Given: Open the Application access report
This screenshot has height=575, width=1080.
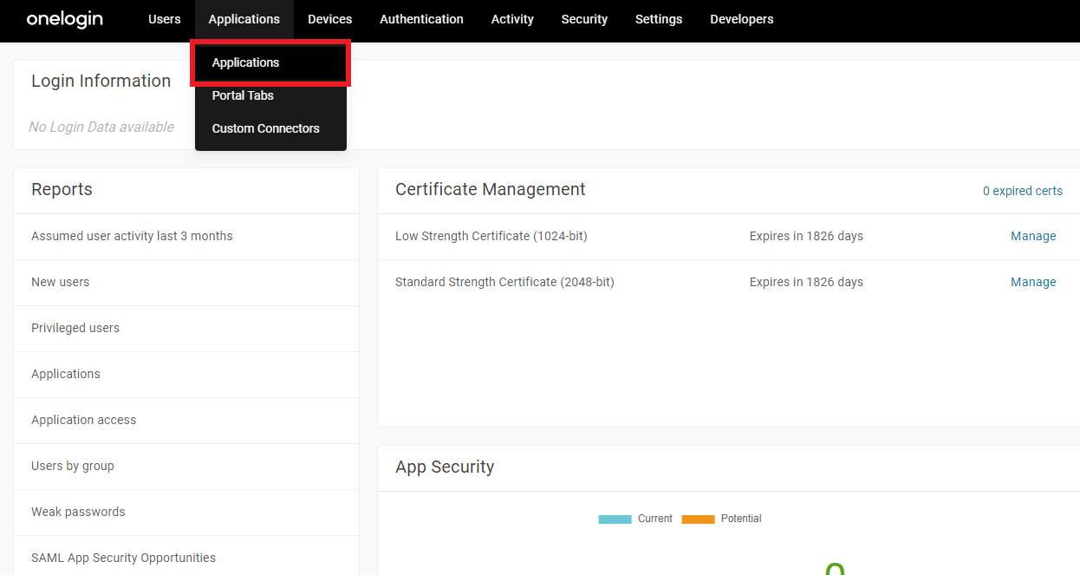Looking at the screenshot, I should pyautogui.click(x=83, y=420).
